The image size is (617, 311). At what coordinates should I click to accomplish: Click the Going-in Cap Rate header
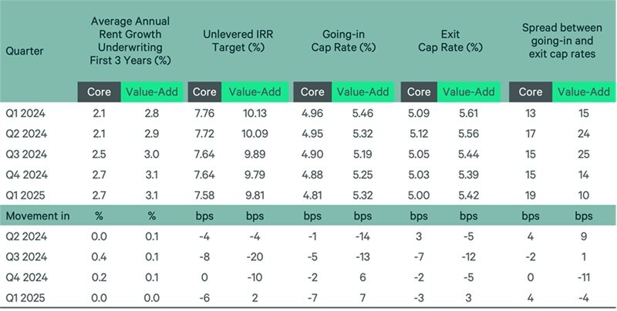pos(345,41)
